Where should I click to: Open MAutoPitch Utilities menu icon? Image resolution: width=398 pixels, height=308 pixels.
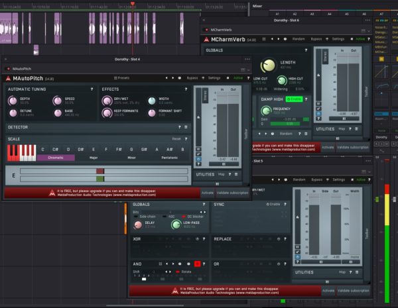coord(236,174)
